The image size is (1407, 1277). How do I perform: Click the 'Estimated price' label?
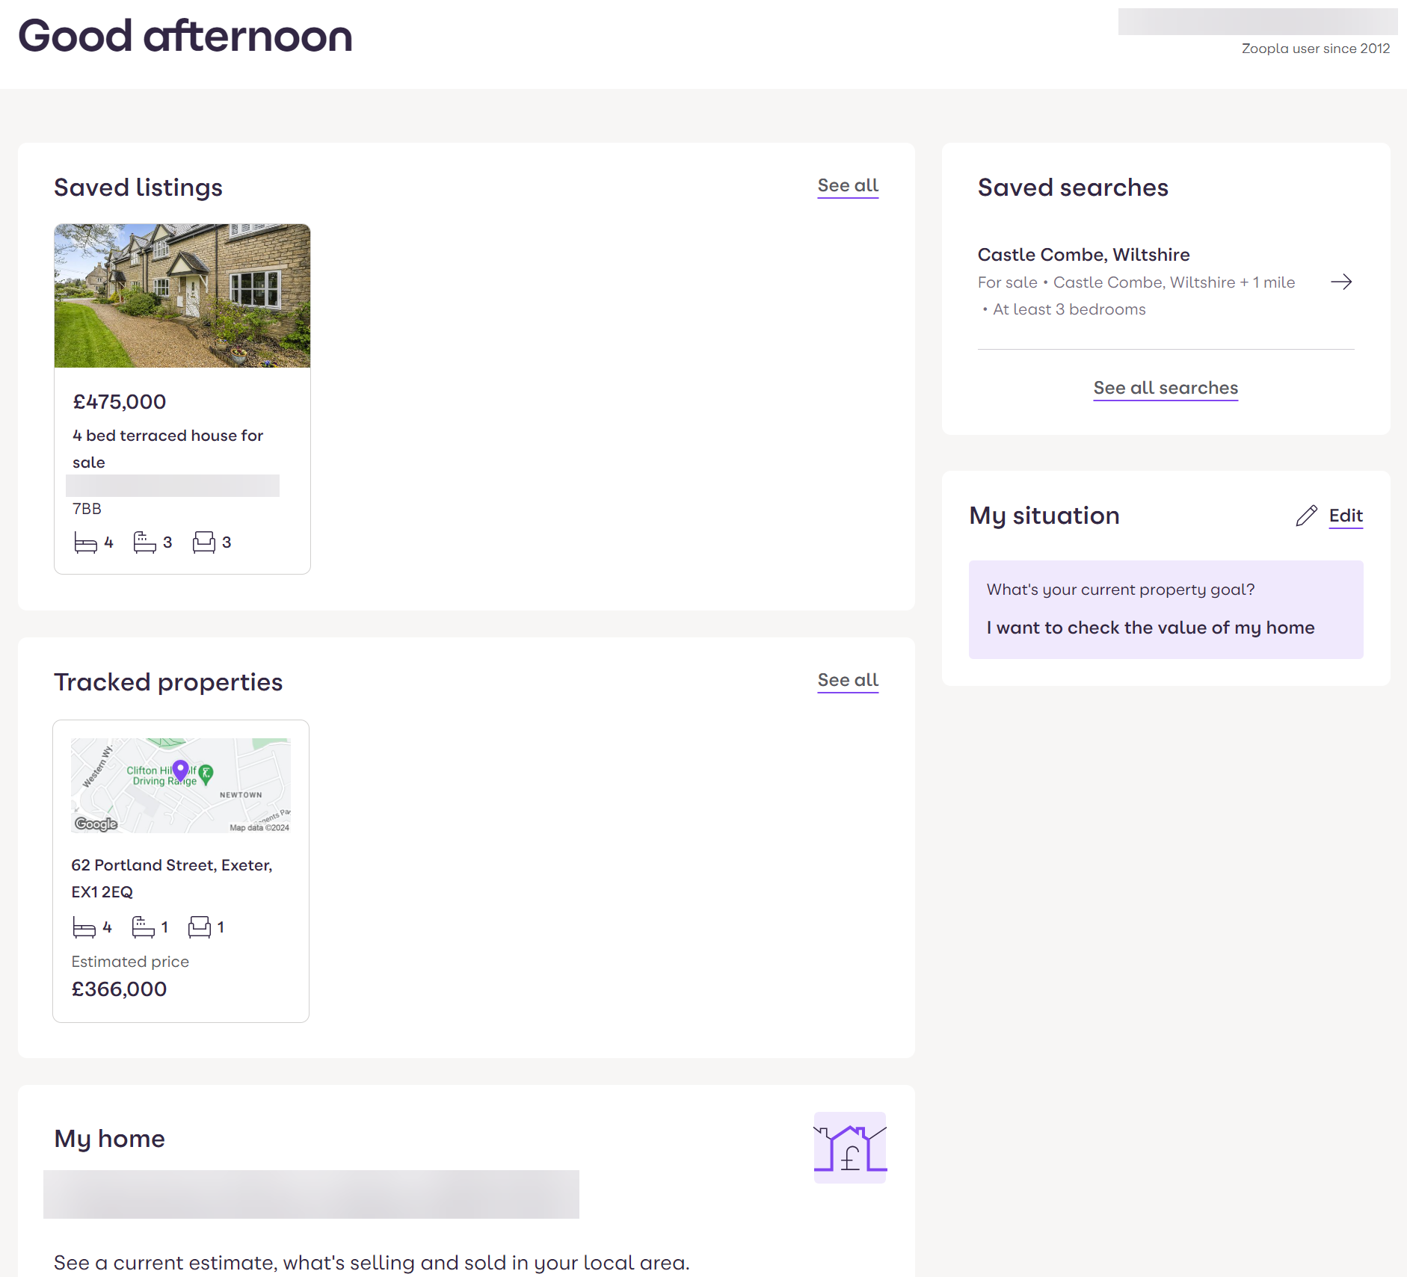130,962
